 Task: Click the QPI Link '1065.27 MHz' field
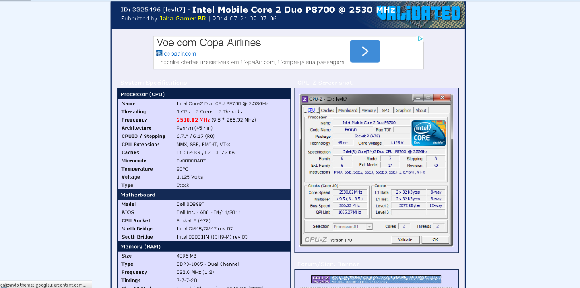(x=350, y=212)
